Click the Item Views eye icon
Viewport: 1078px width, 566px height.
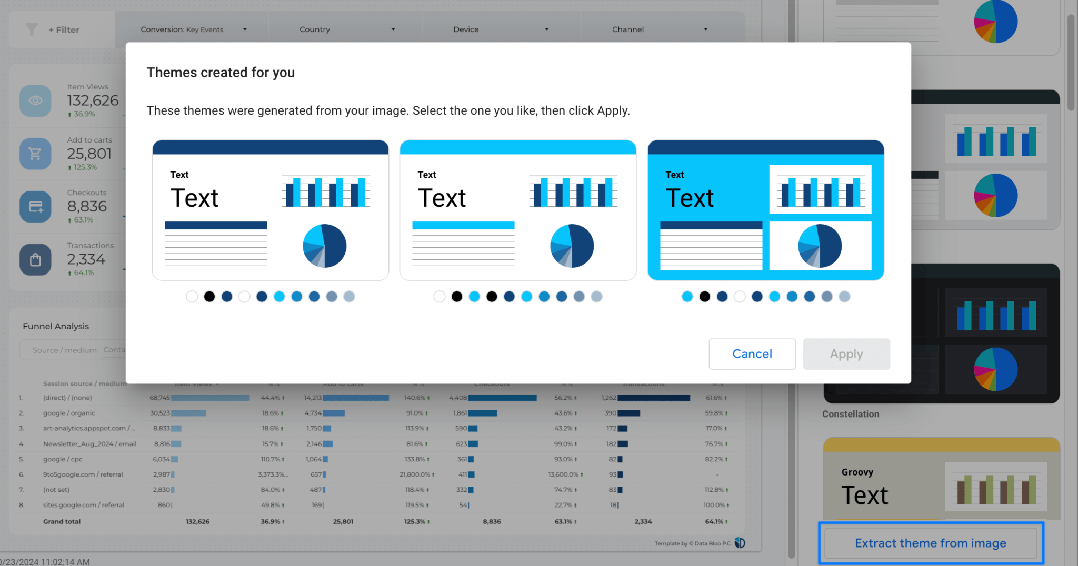(35, 100)
